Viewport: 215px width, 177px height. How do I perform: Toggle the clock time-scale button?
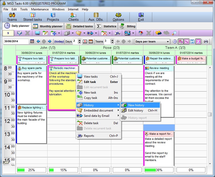[x=175, y=41]
